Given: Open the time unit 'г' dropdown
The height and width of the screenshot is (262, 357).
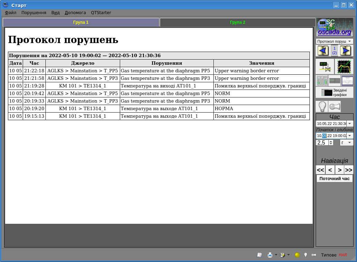Looking at the screenshot, I should [346, 143].
